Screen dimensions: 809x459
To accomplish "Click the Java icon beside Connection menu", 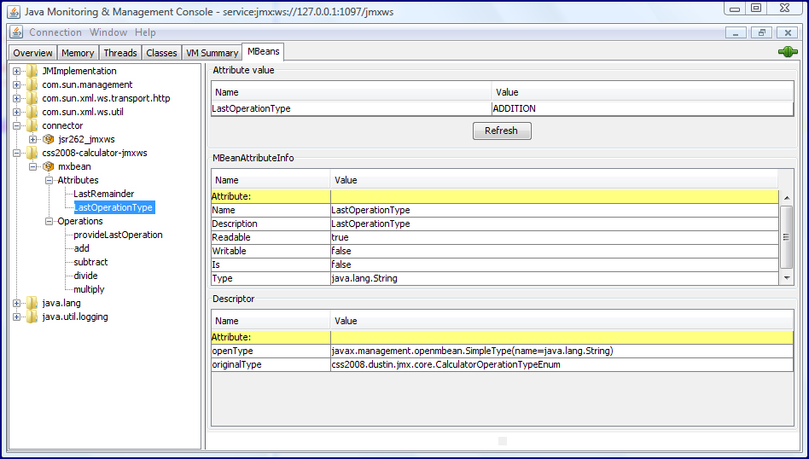I will tap(16, 32).
